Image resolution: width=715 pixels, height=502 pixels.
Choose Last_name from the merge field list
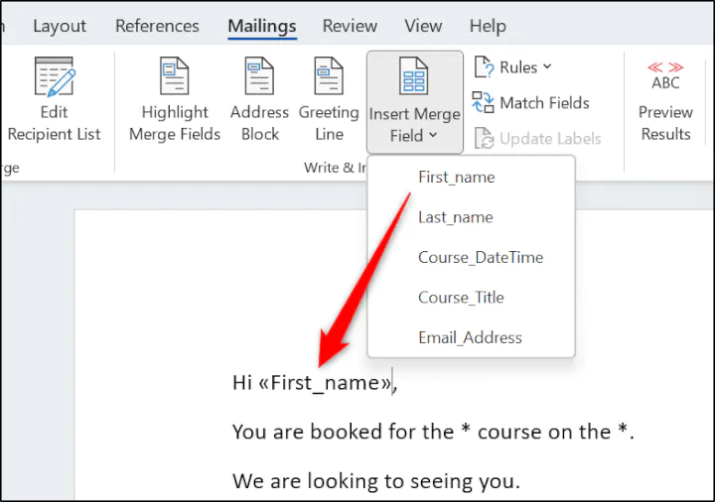pyautogui.click(x=471, y=217)
